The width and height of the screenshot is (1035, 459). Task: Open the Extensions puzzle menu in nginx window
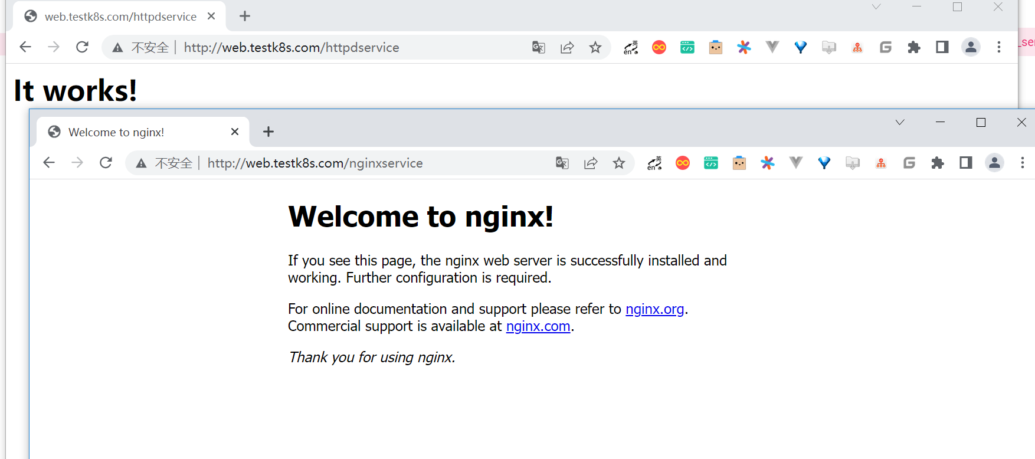[938, 163]
